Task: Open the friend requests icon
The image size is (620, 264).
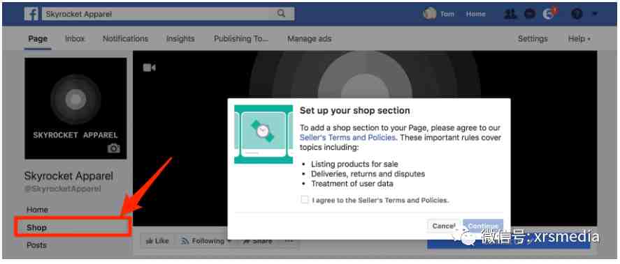Action: click(510, 14)
